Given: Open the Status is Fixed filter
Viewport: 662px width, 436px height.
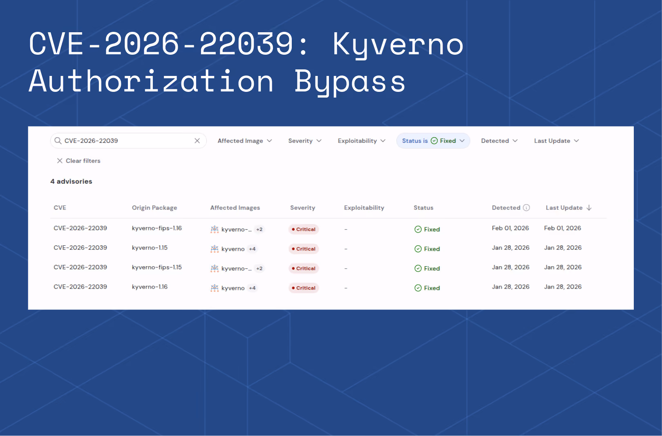Looking at the screenshot, I should (433, 141).
